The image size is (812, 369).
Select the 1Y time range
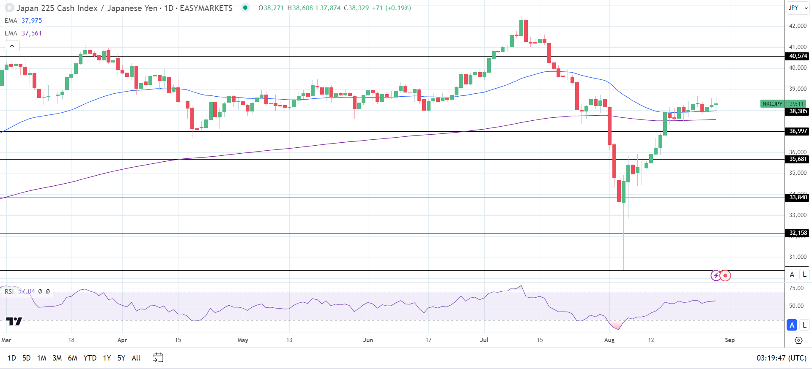click(107, 358)
